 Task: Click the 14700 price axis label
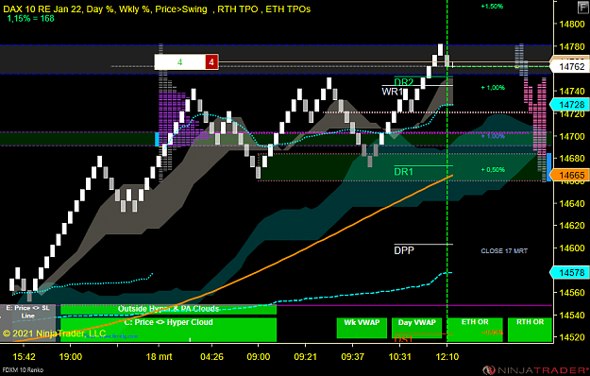pyautogui.click(x=572, y=136)
